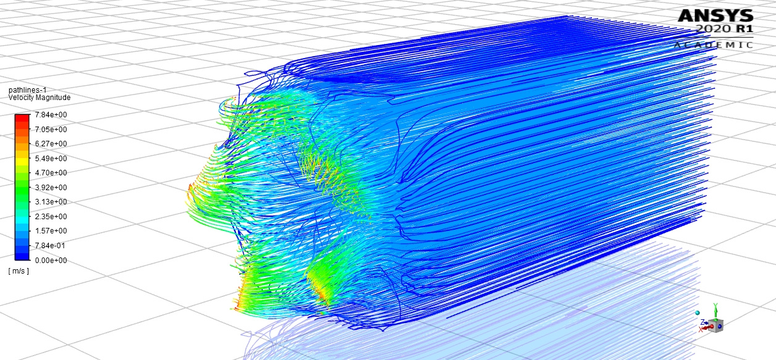
Task: Click the 3.92e+00 legend value
Action: (x=51, y=188)
